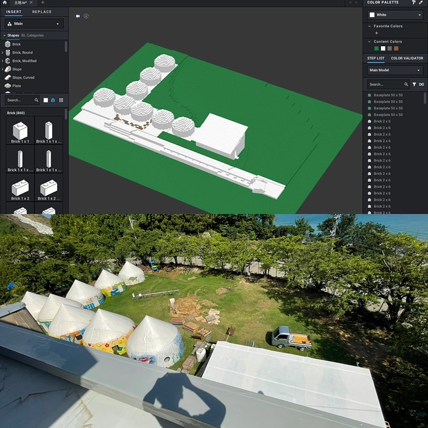428x428 pixels.
Task: Open the Main palette dropdown
Action: pos(34,24)
